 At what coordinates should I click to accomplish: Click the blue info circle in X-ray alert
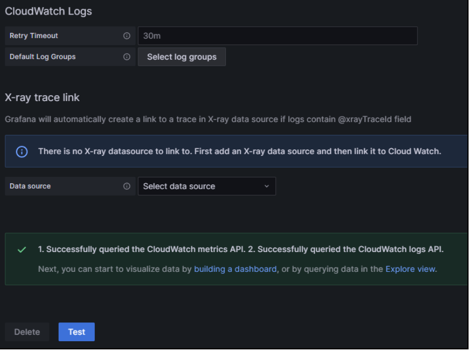[x=22, y=152]
